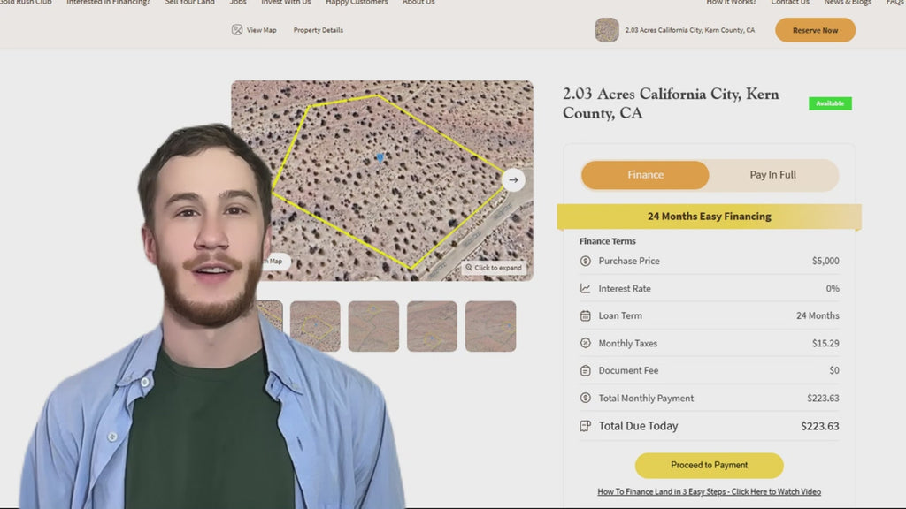
Task: Open the Happy Customers menu item
Action: pos(357,3)
